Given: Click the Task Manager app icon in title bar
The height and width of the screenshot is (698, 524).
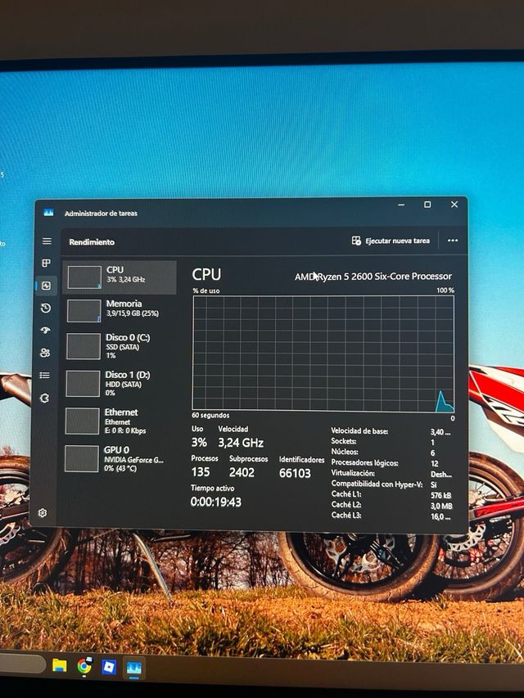Looking at the screenshot, I should pos(48,213).
